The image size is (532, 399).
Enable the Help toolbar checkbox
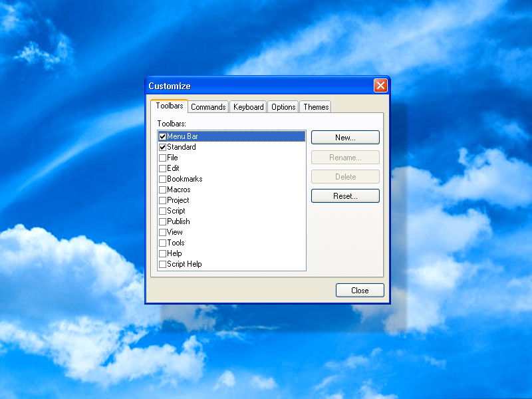162,254
